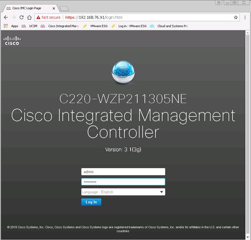251x240 pixels.
Task: Click the admin username field
Action: click(123, 172)
